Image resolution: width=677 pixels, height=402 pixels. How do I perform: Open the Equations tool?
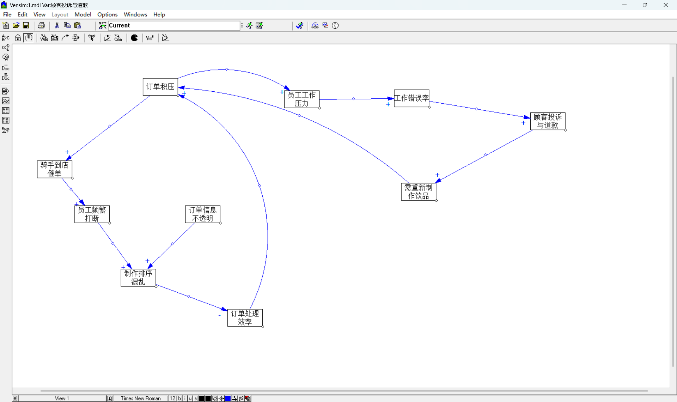point(150,38)
